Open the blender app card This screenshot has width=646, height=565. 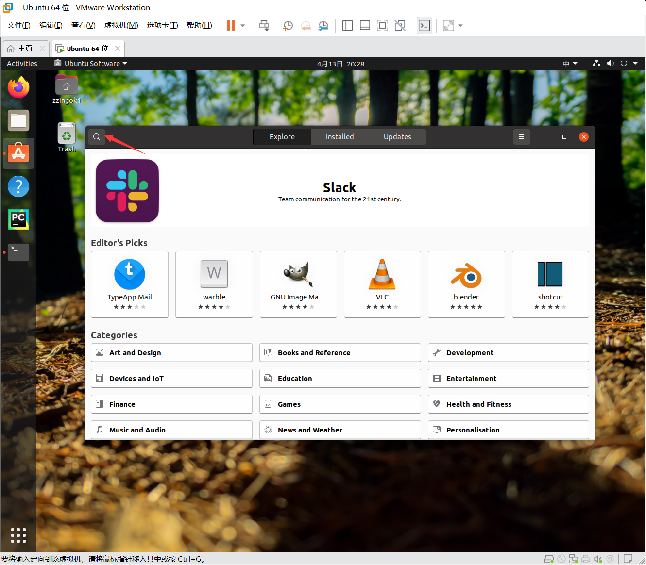[466, 284]
